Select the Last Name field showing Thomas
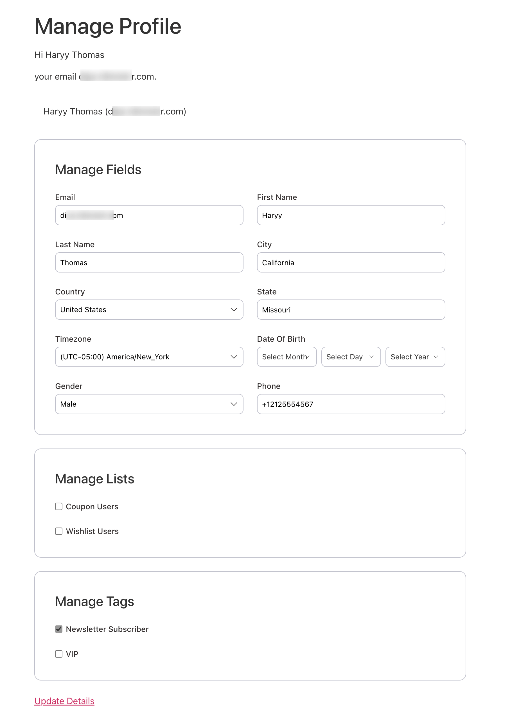The width and height of the screenshot is (512, 714). coord(149,262)
